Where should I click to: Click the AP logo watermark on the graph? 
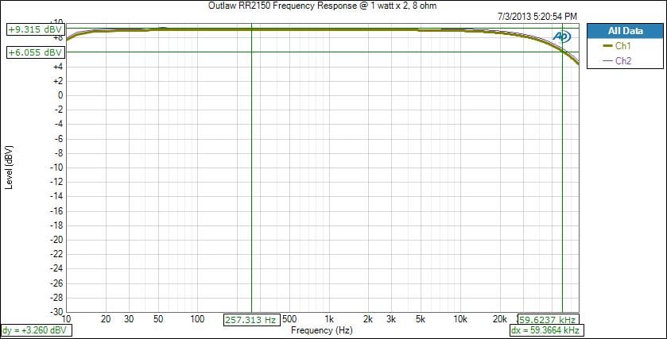click(562, 37)
